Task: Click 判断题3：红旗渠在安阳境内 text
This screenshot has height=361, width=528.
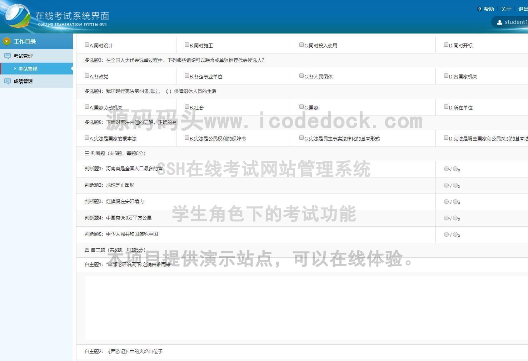Action: [114, 201]
